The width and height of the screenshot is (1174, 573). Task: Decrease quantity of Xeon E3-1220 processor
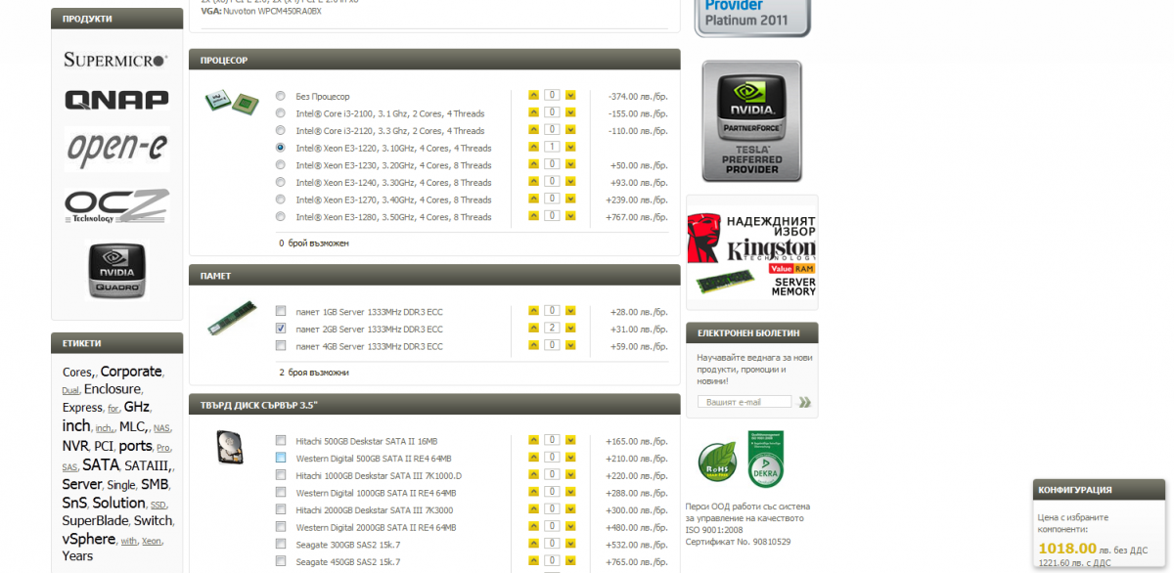(x=570, y=148)
